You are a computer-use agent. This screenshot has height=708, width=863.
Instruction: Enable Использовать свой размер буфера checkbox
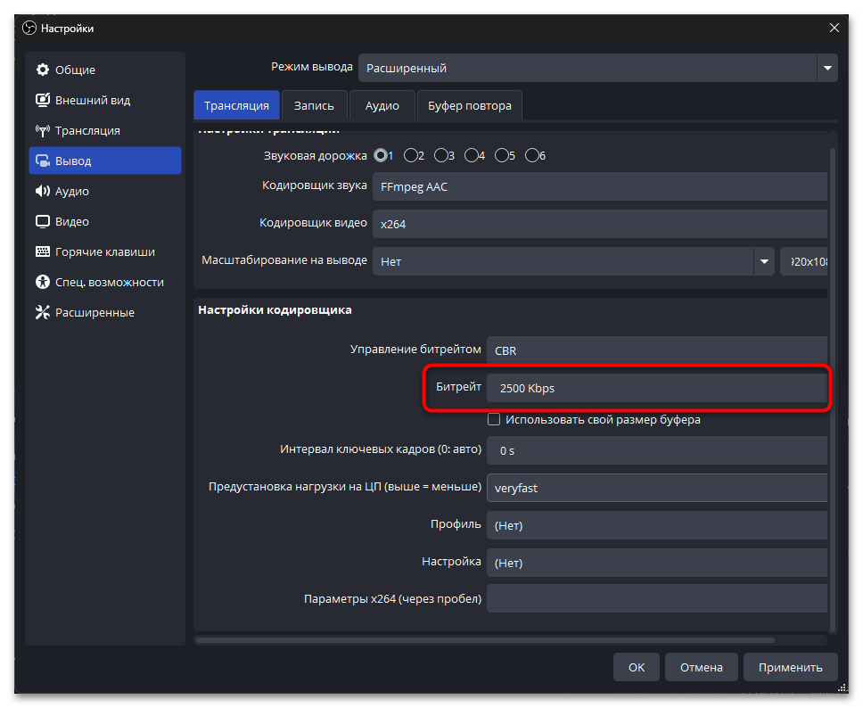pyautogui.click(x=494, y=419)
